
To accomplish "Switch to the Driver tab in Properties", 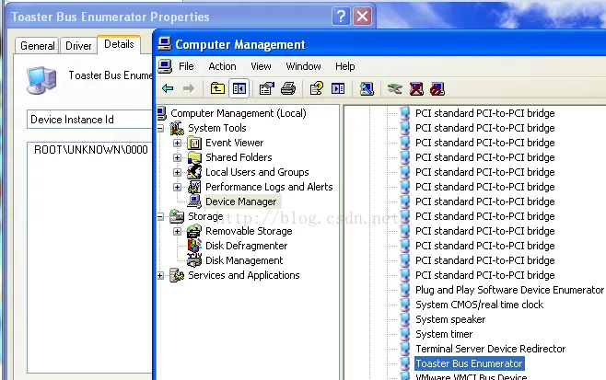I will click(x=78, y=46).
